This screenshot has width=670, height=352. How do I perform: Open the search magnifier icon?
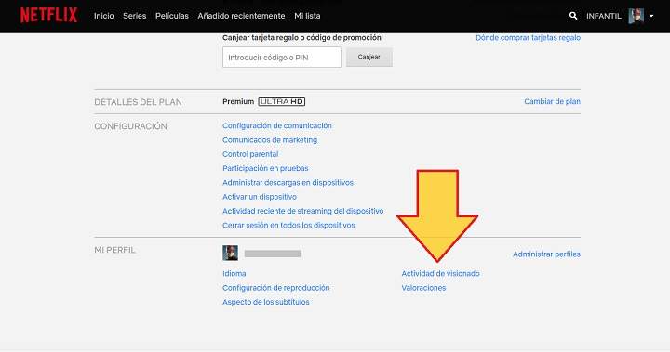(573, 16)
